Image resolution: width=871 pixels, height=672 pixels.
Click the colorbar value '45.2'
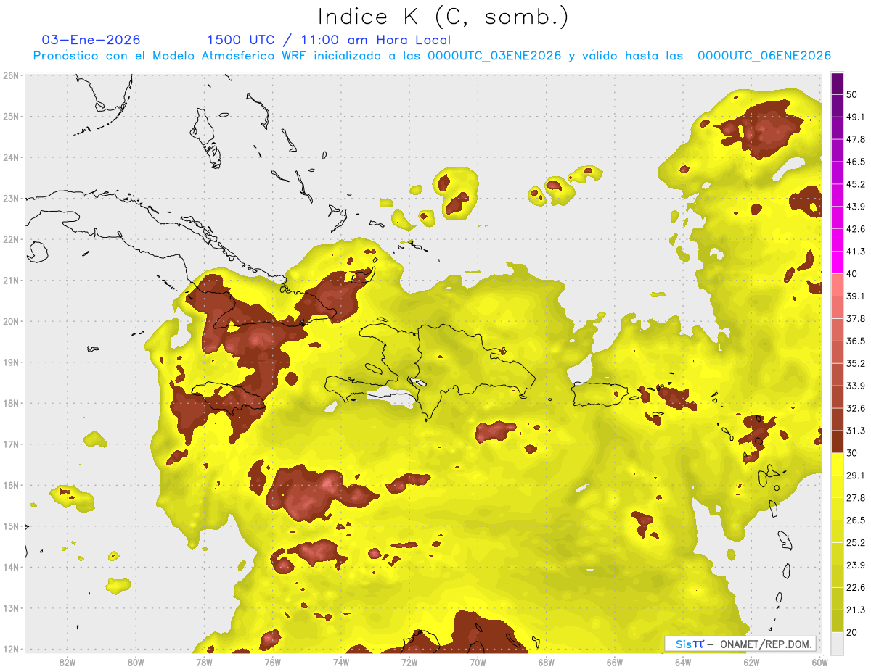[855, 184]
